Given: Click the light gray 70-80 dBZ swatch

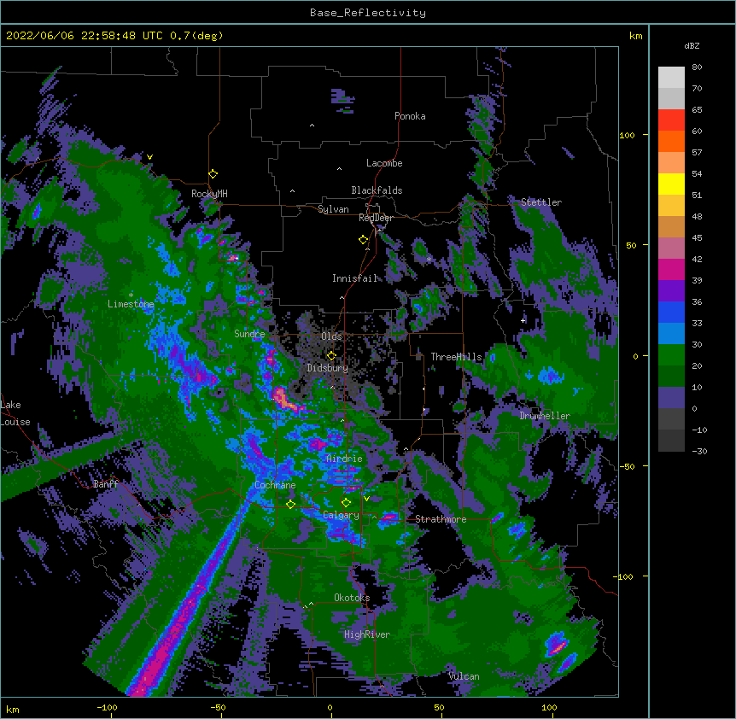Looking at the screenshot, I should click(671, 78).
